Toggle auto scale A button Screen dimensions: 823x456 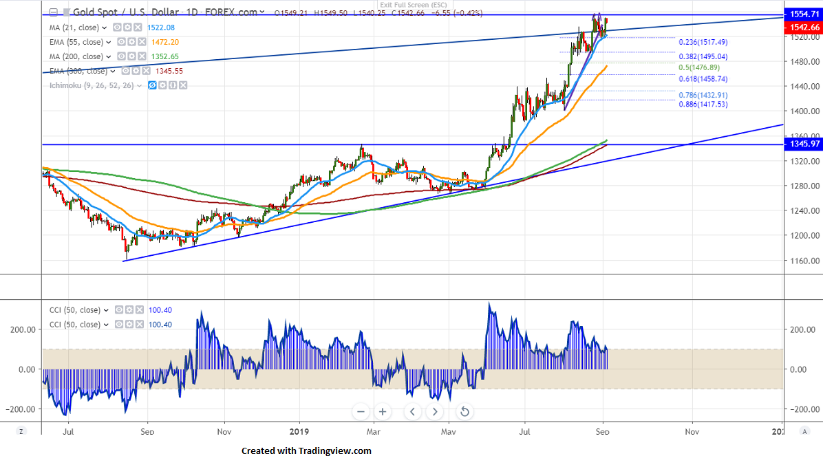pos(804,431)
